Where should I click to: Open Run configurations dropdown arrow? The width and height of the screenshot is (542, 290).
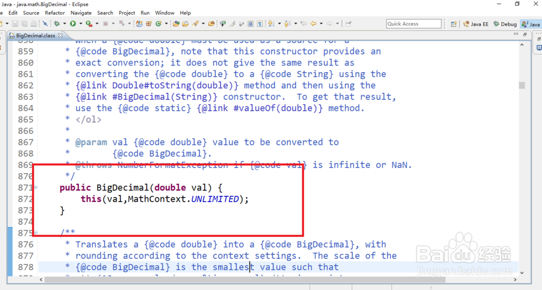81,24
